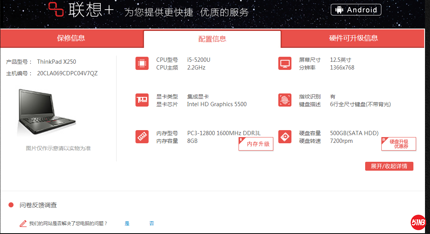Open the 硬盘升级优惠券 coupon button
Screen dimensions: 430x234
(399, 144)
